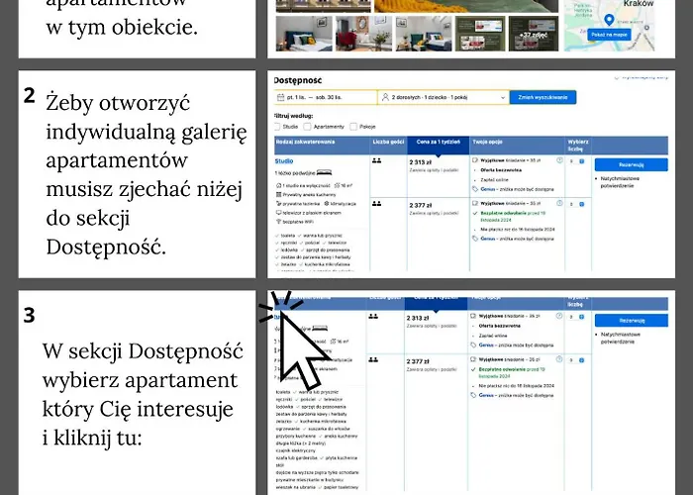Viewport: 693px width, 495px height.
Task: Open the guests and rooms dropdown
Action: [x=444, y=98]
